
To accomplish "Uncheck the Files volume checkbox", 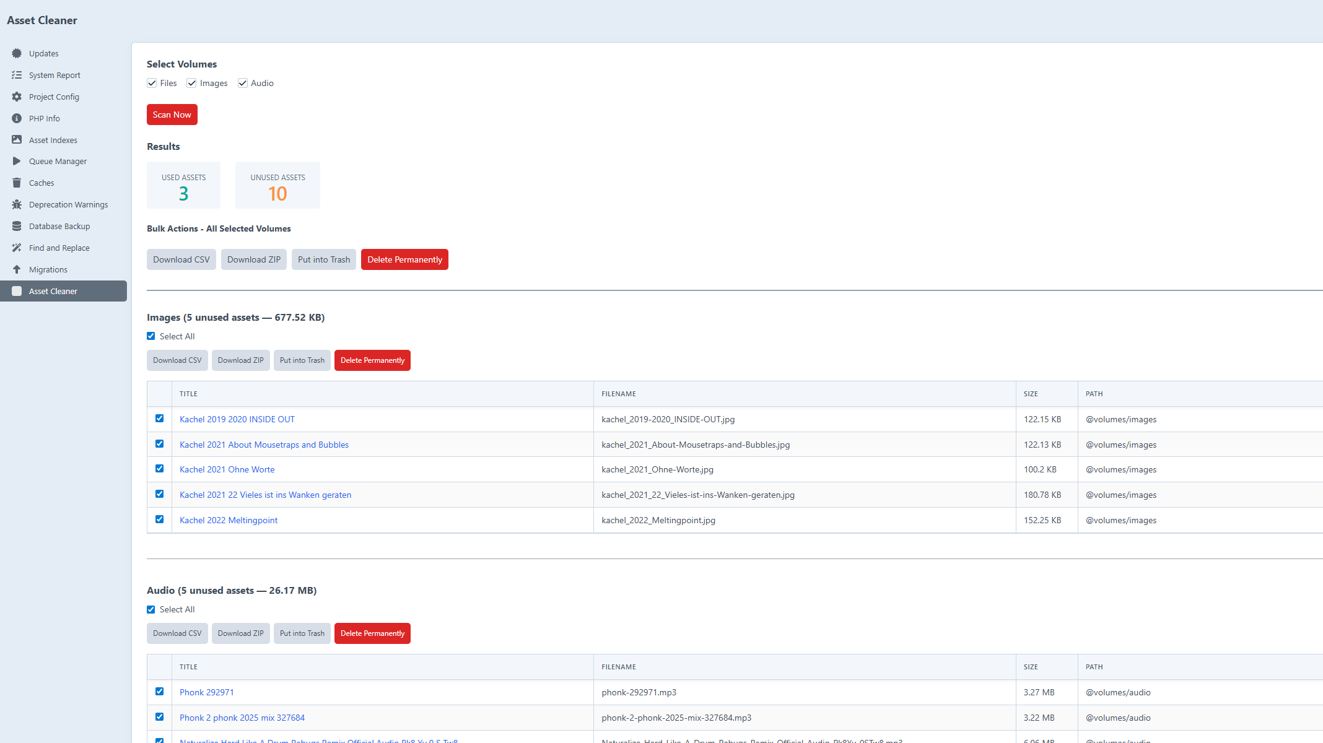I will pos(152,83).
